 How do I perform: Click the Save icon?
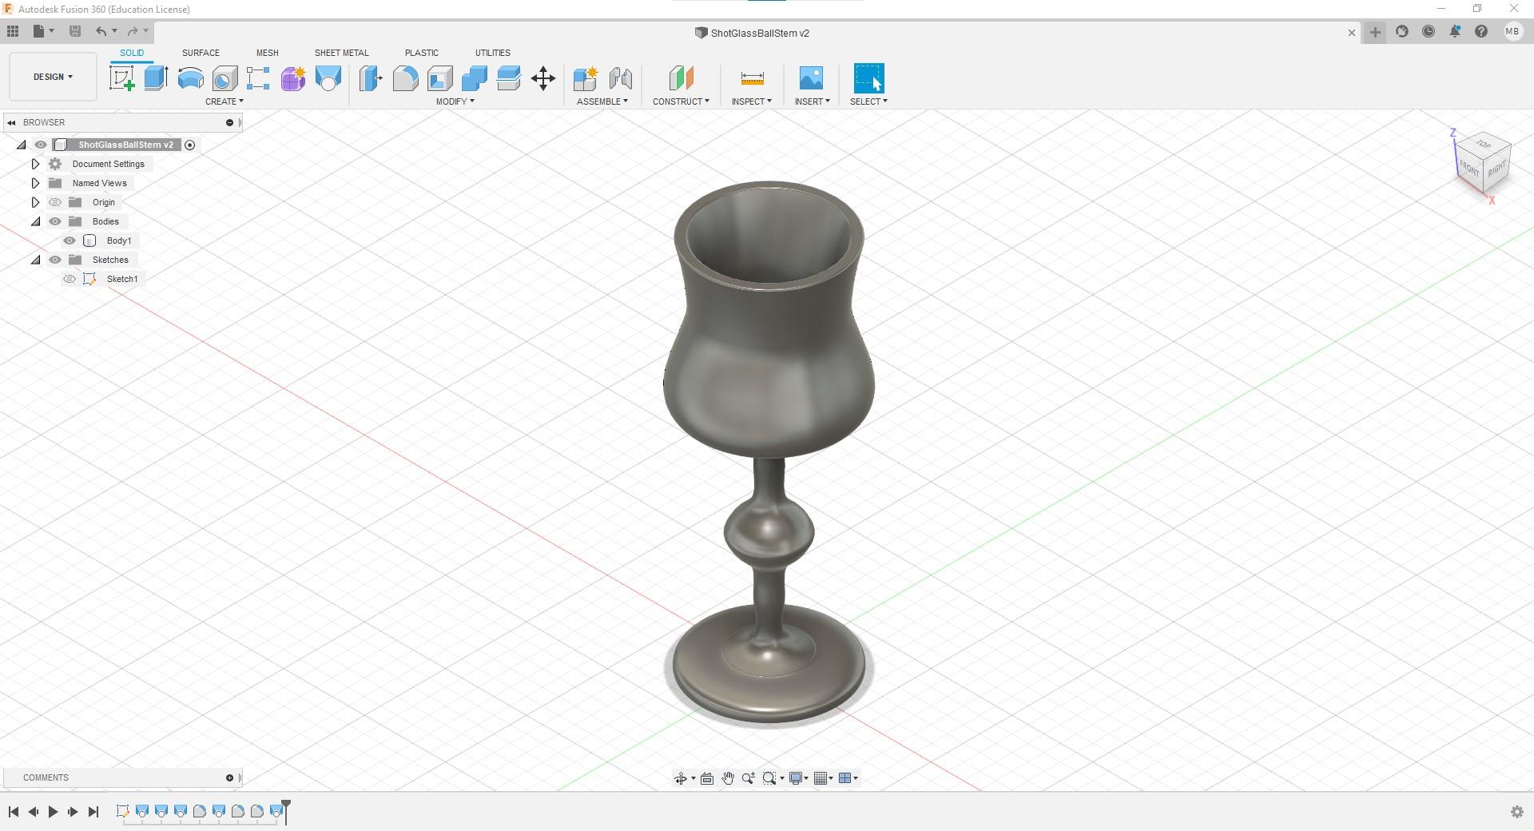coord(75,31)
